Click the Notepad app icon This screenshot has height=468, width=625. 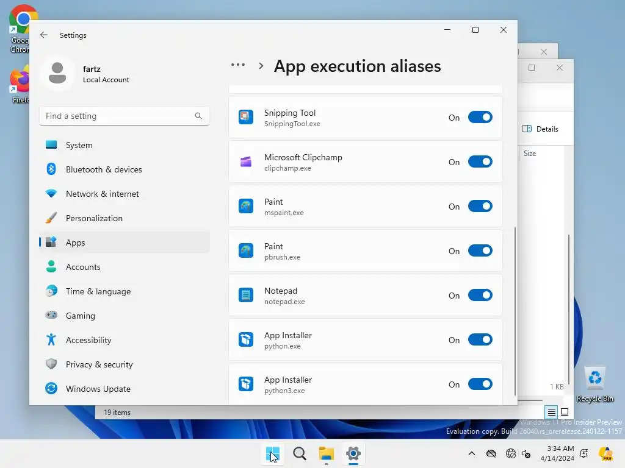[x=246, y=296]
